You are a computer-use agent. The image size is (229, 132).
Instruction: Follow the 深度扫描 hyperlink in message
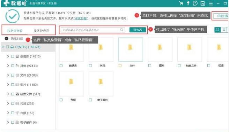81,18
